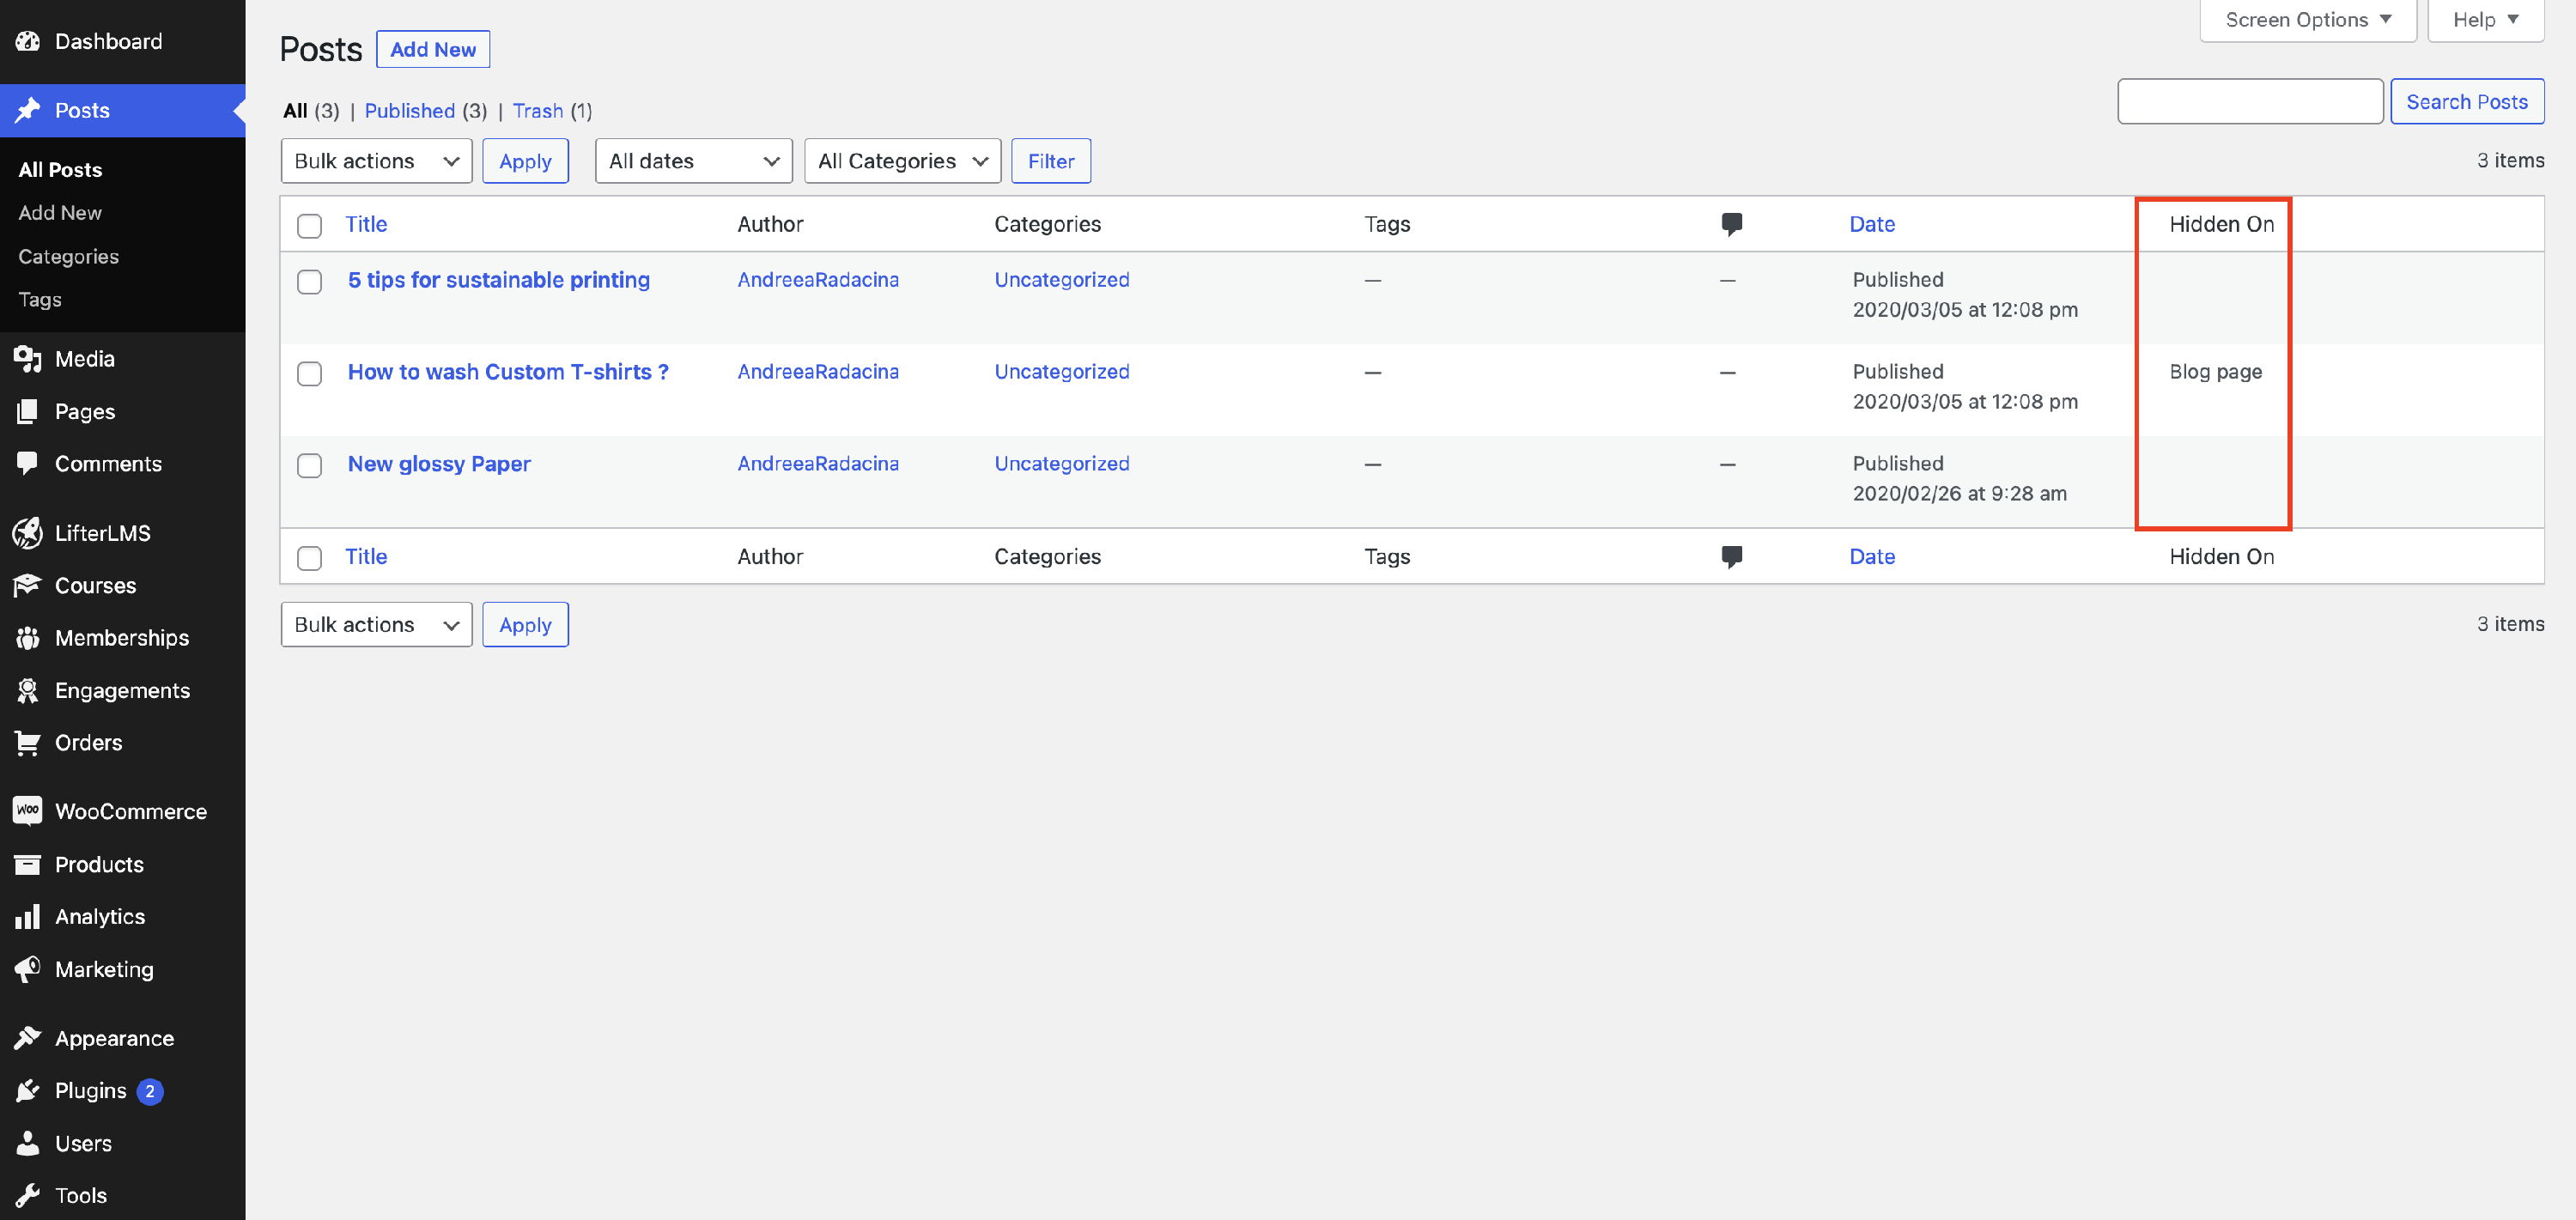This screenshot has height=1220, width=2576.
Task: Open the Analytics bar chart icon
Action: [27, 916]
